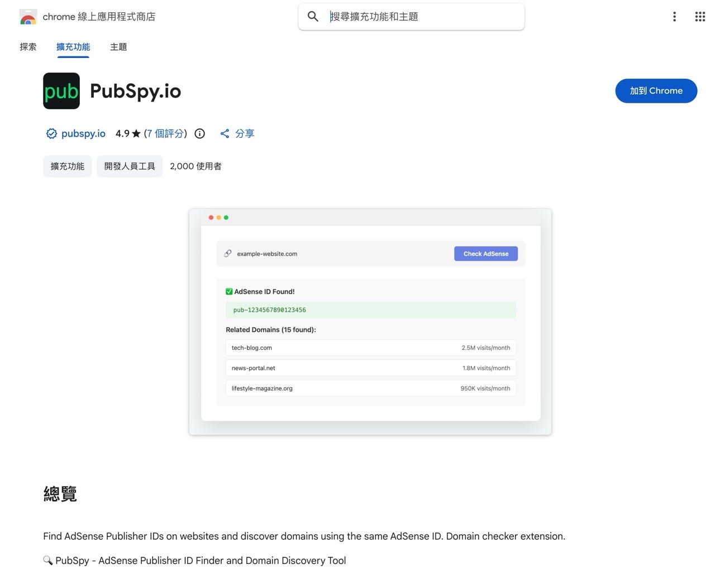The width and height of the screenshot is (715, 579).
Task: View the 7 個評分 ratings link
Action: point(165,133)
